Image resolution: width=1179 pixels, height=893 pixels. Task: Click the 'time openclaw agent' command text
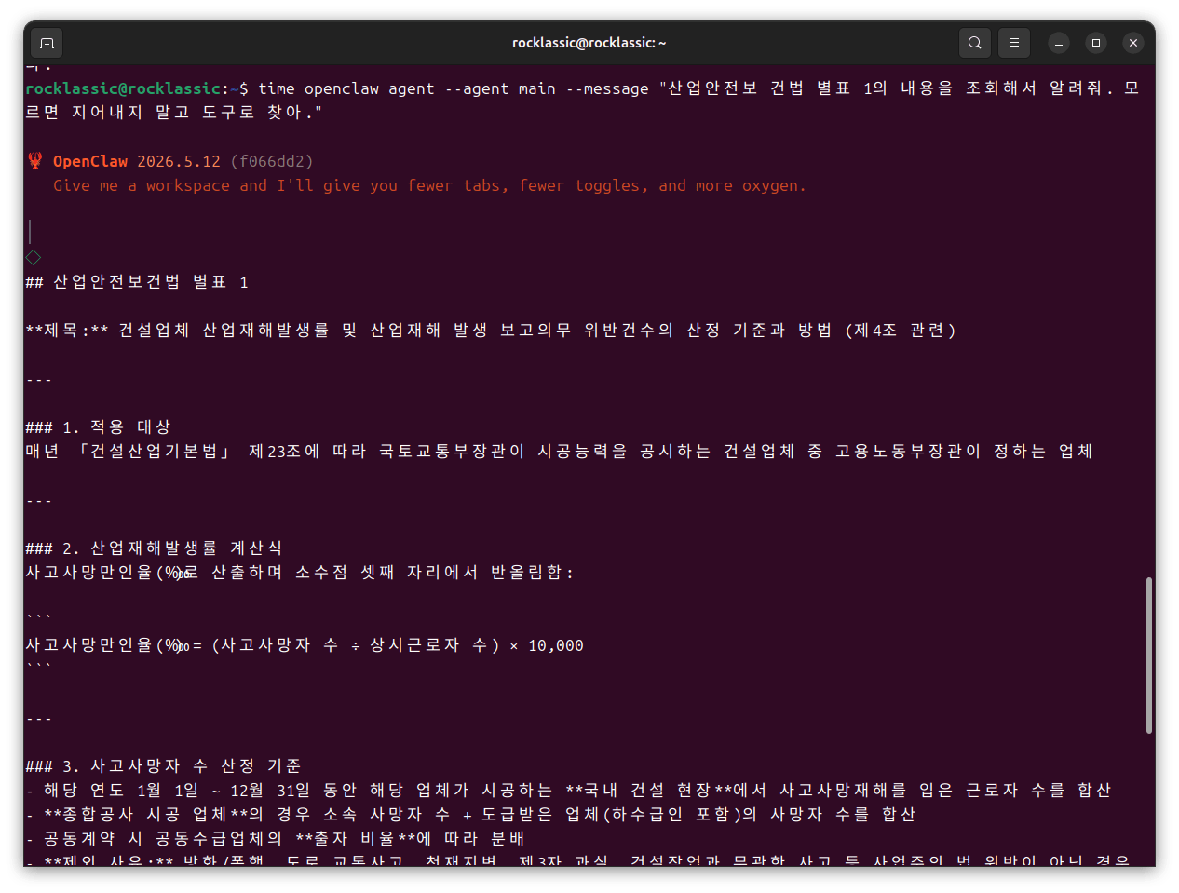[x=346, y=88]
